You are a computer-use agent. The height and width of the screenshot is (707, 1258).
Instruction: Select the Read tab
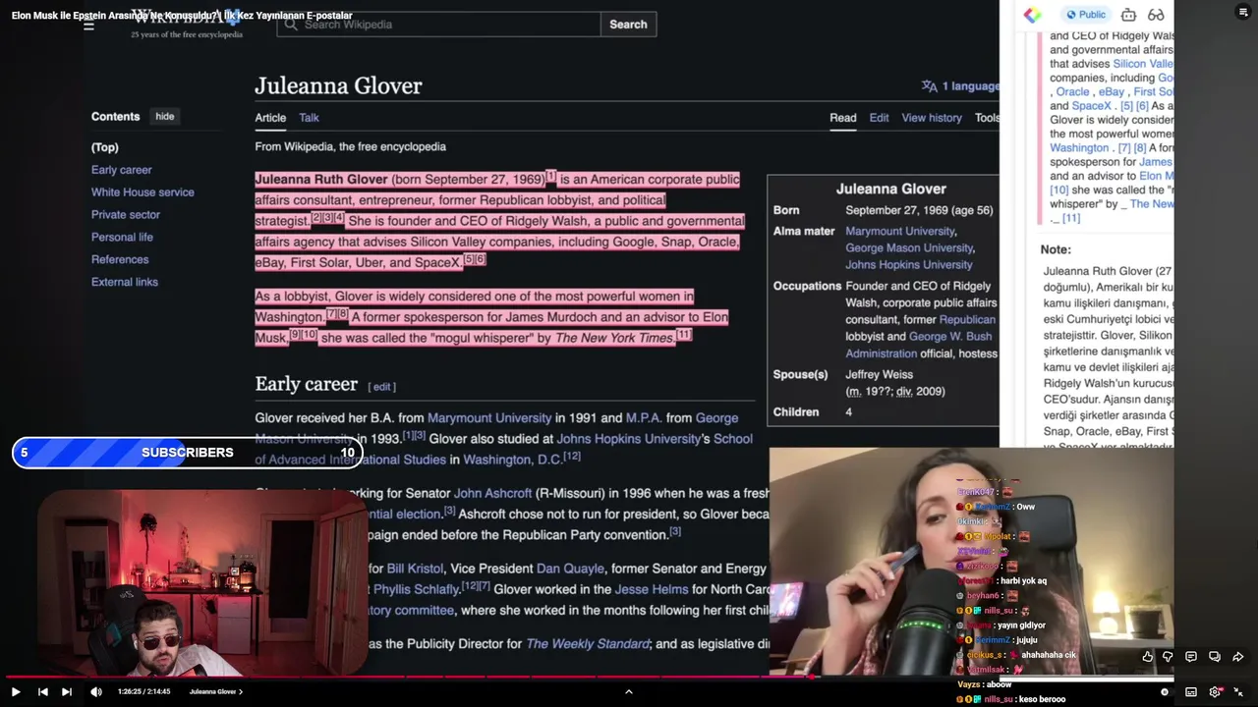tap(842, 118)
